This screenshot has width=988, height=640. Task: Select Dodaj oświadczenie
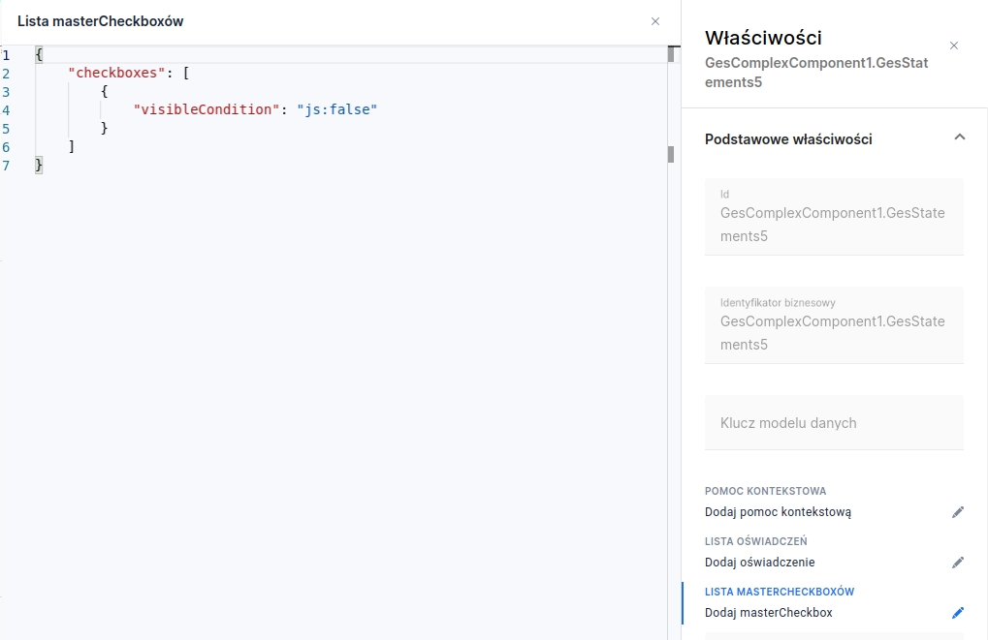click(x=759, y=563)
